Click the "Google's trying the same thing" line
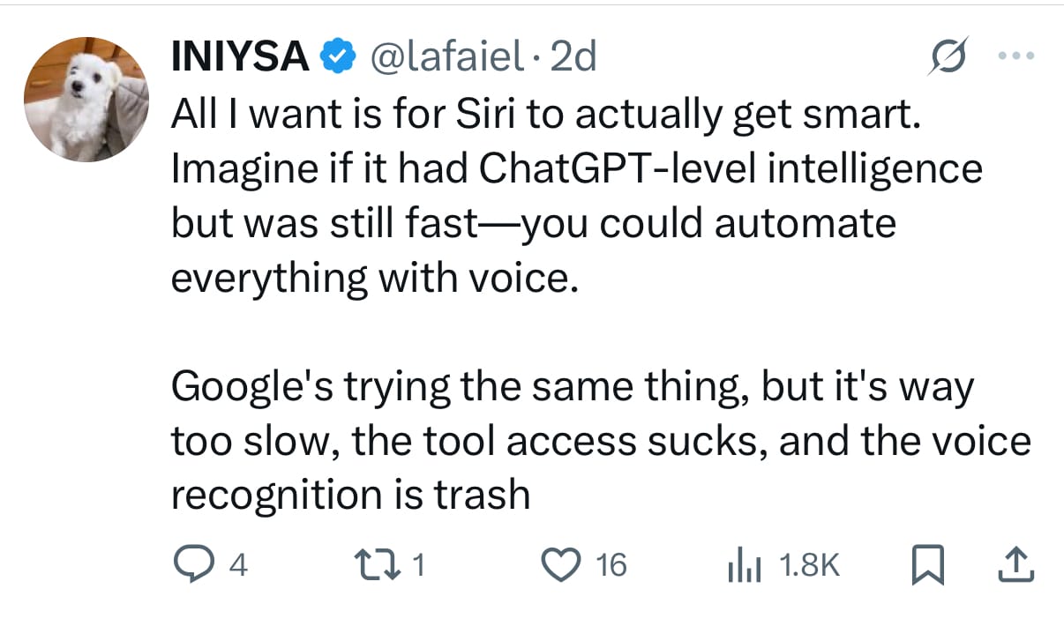Screen dimensions: 1064x619 [x=573, y=389]
